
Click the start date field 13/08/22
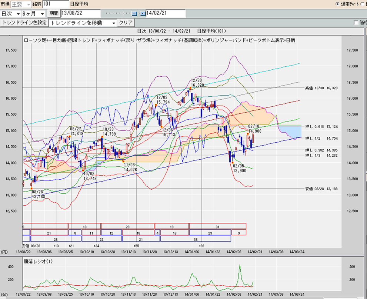coord(81,13)
